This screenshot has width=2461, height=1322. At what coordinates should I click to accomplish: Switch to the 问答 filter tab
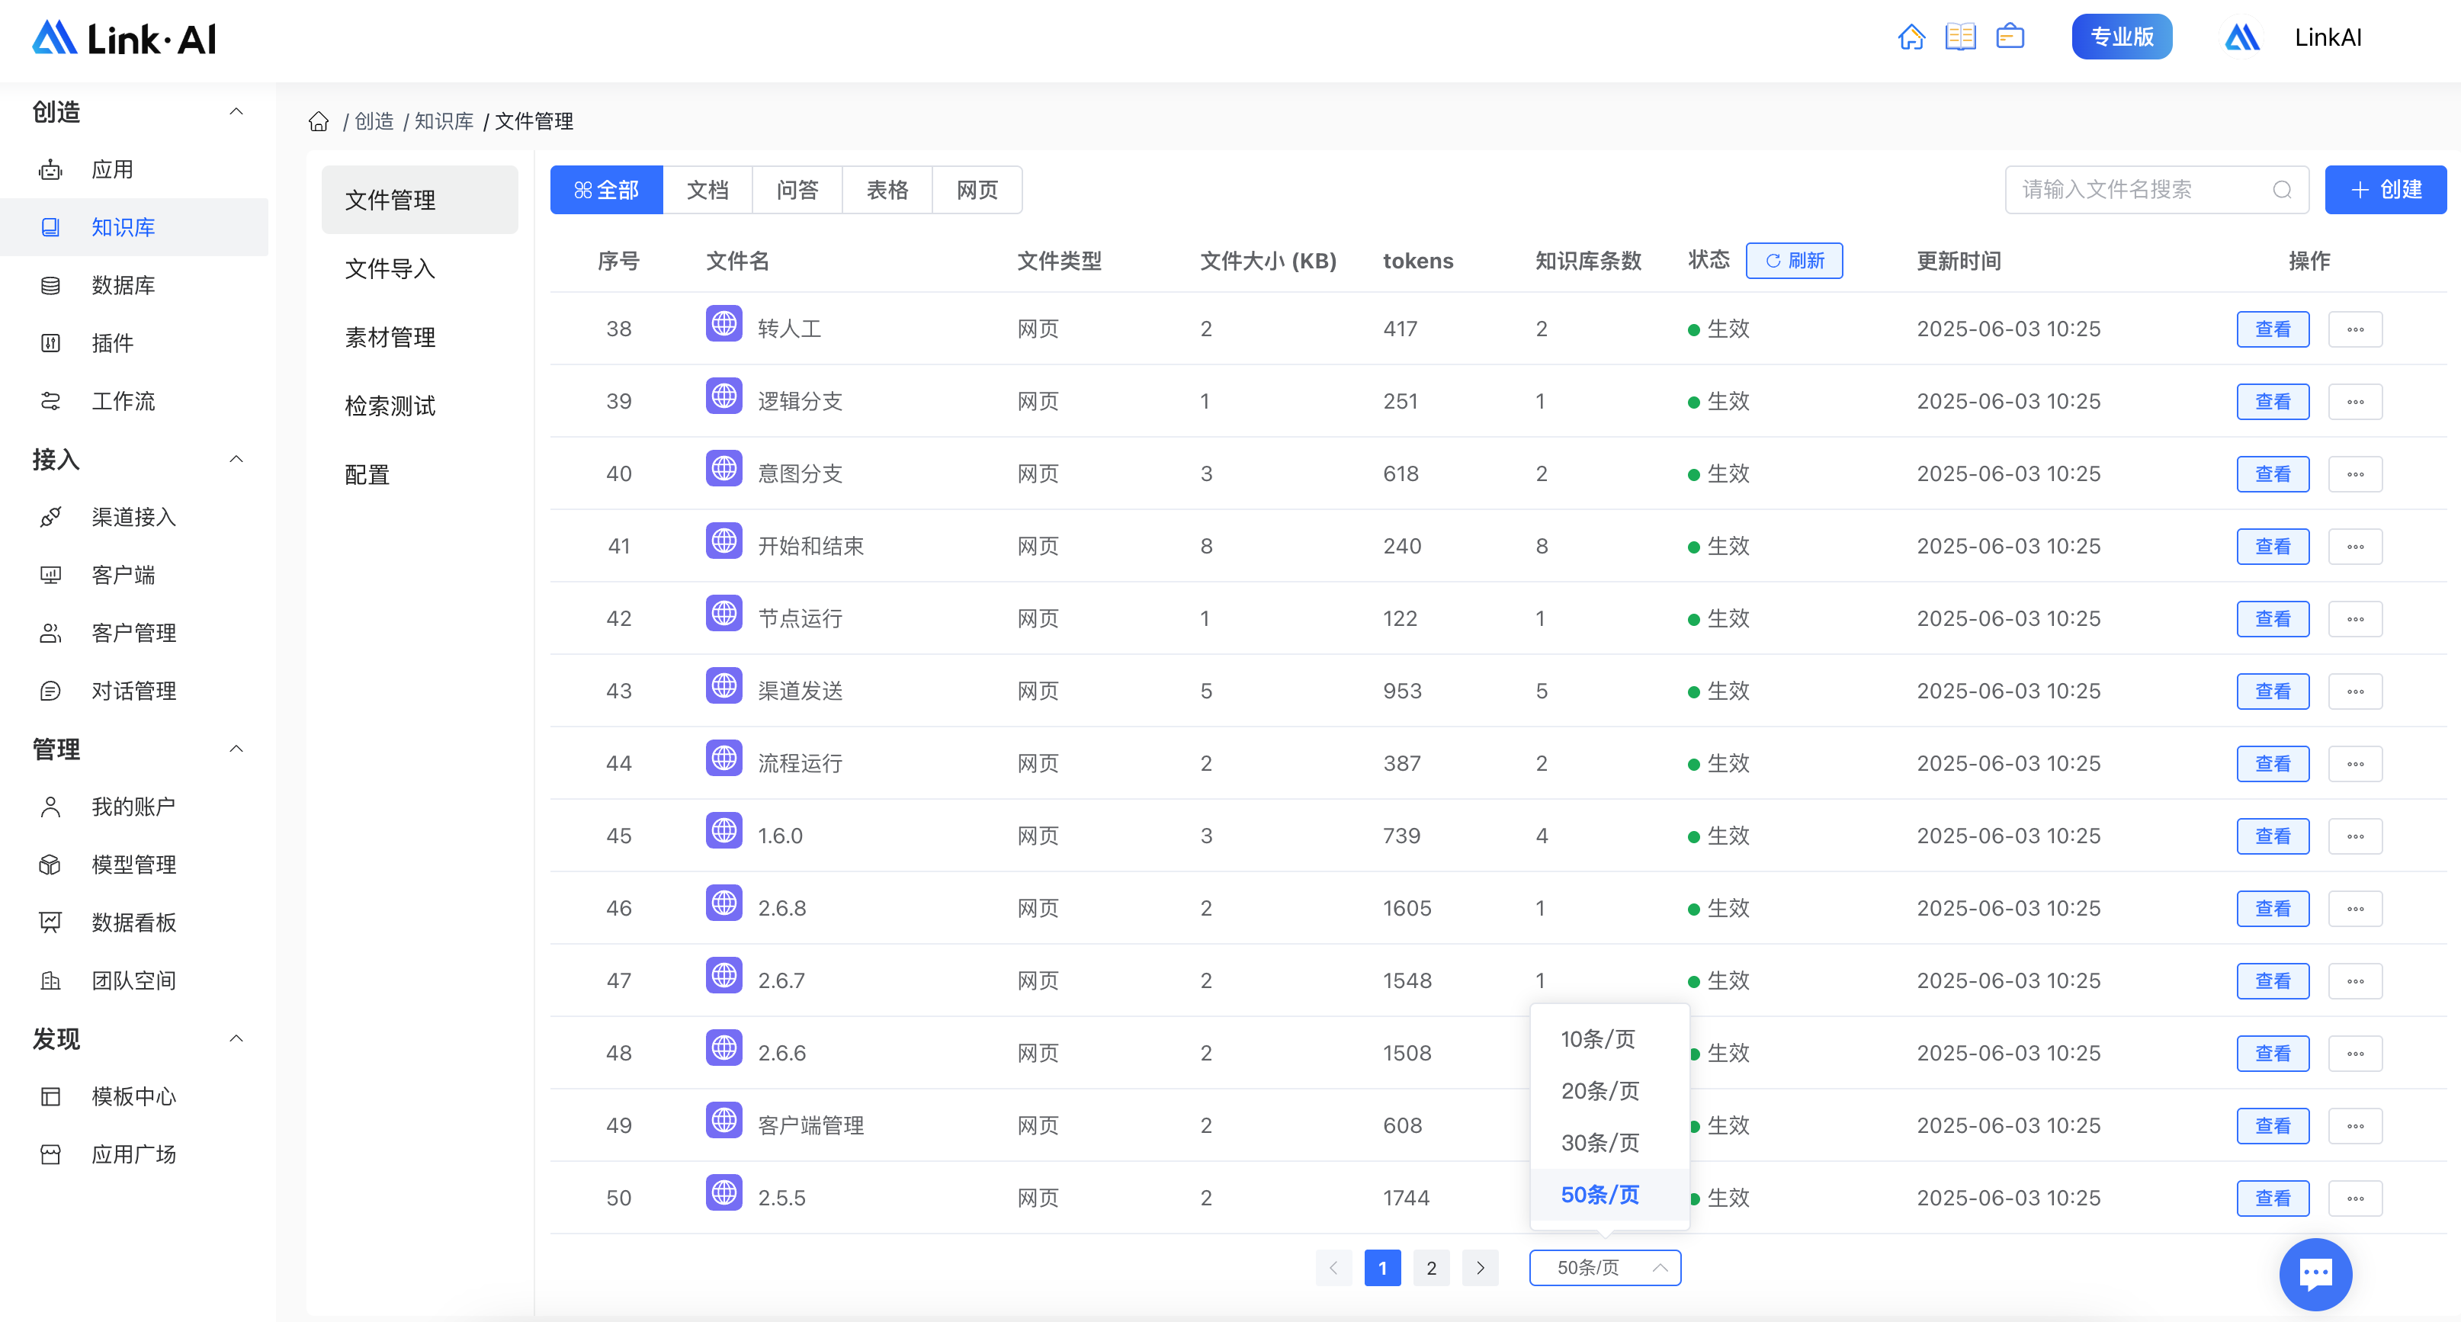point(797,190)
